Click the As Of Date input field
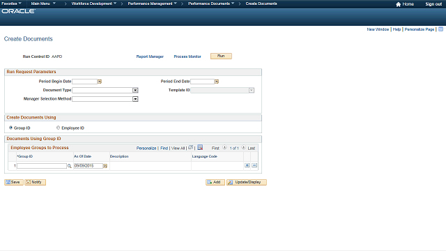Image resolution: width=446 pixels, height=251 pixels. tap(89, 166)
